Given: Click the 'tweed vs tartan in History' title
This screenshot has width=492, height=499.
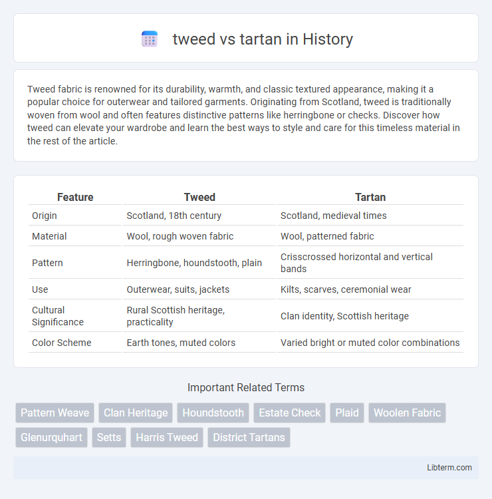Looking at the screenshot, I should pyautogui.click(x=263, y=39).
